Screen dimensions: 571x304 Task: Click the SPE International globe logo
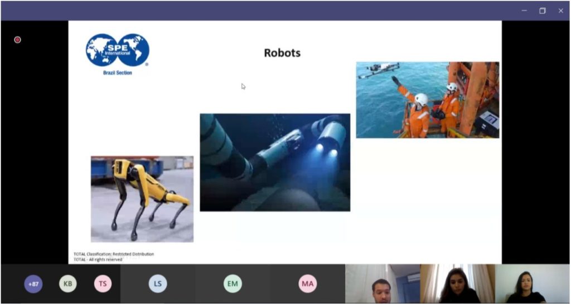click(x=117, y=50)
